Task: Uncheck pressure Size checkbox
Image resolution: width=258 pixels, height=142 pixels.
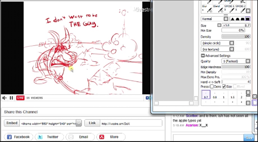Action: [x=224, y=87]
